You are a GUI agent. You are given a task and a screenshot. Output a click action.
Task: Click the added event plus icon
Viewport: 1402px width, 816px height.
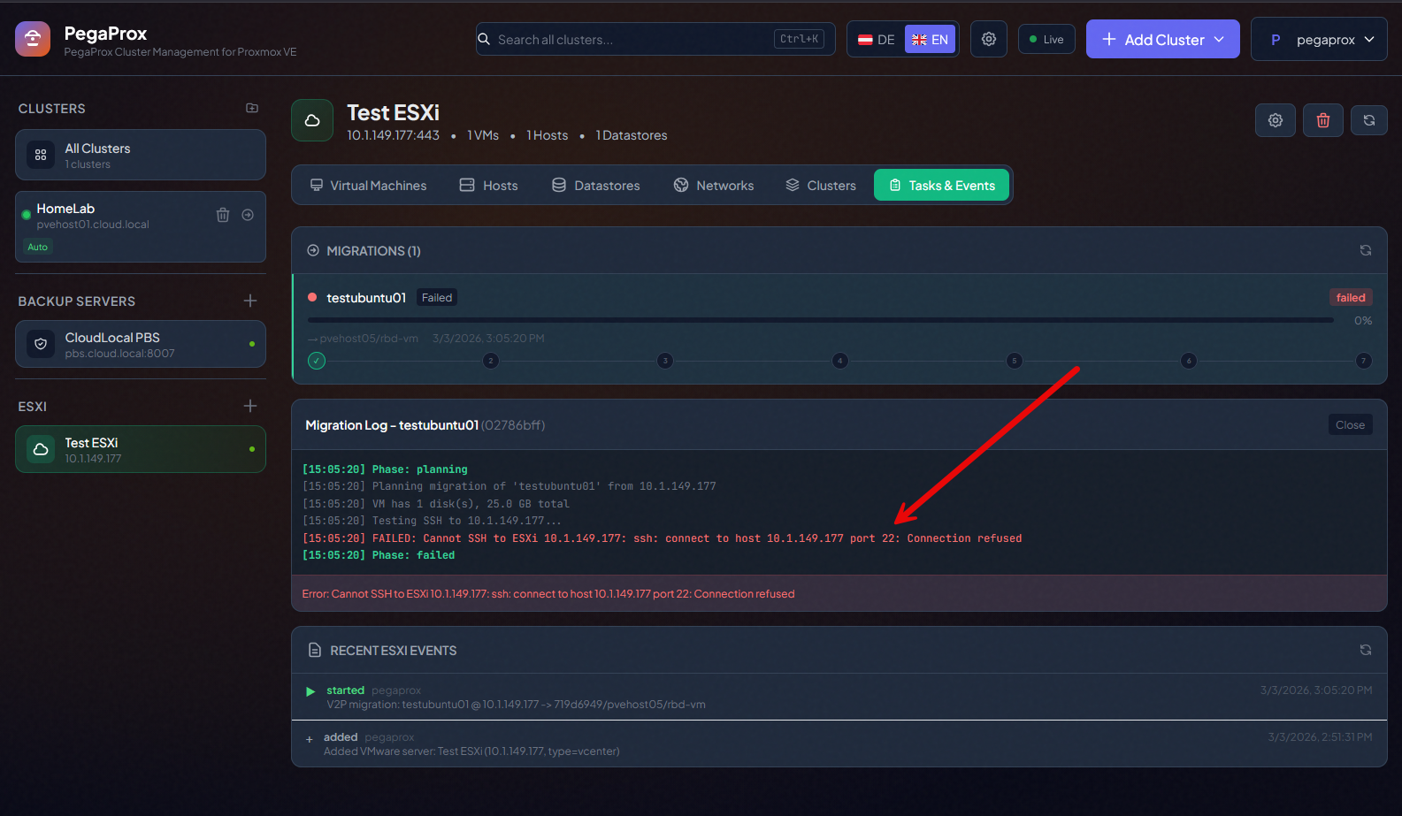(309, 739)
